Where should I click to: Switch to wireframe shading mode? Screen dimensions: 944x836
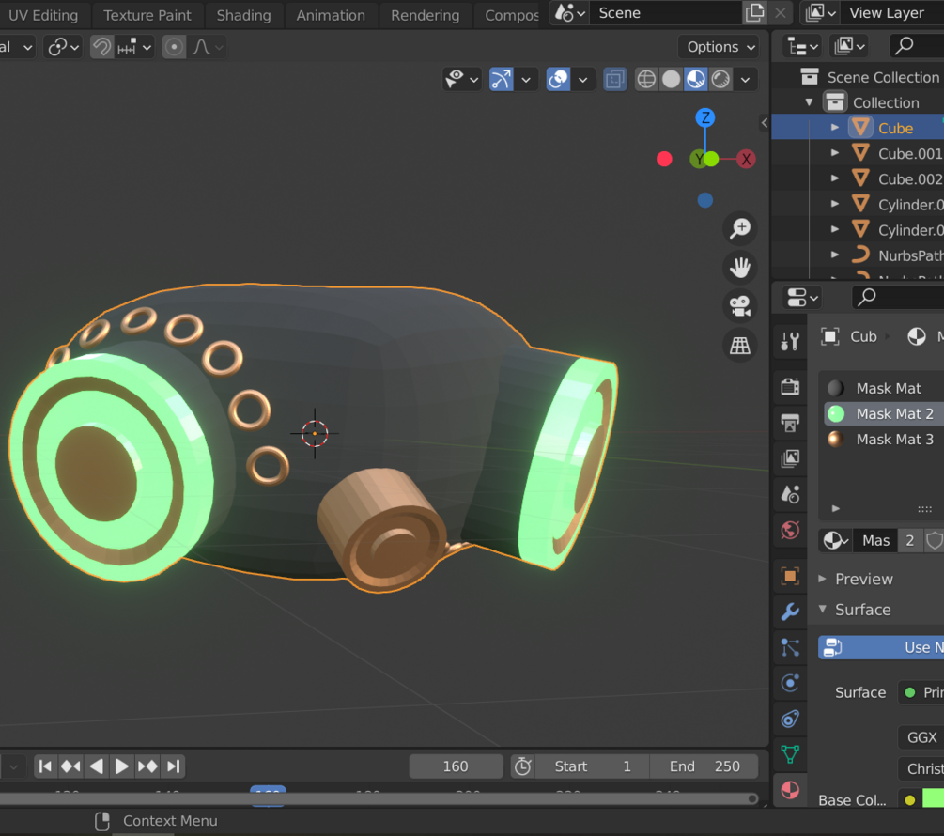pos(646,80)
